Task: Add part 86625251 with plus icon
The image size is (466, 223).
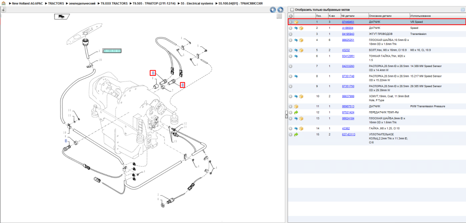Action: pos(291,40)
